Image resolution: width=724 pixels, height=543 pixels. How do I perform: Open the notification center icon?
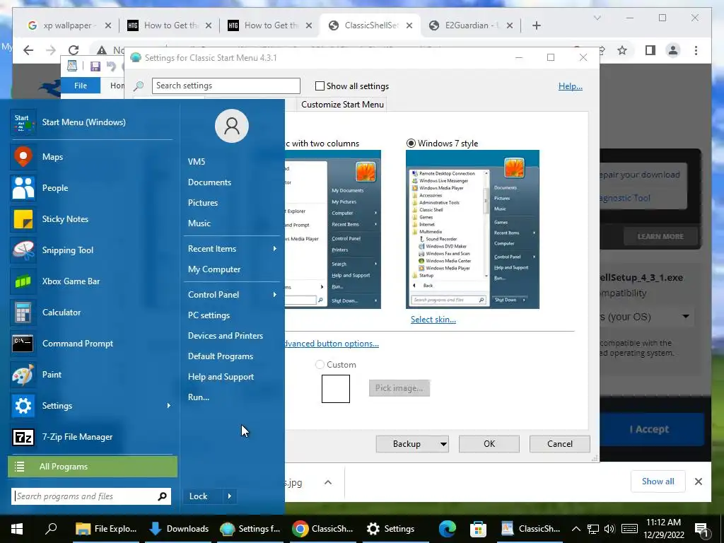point(702,529)
